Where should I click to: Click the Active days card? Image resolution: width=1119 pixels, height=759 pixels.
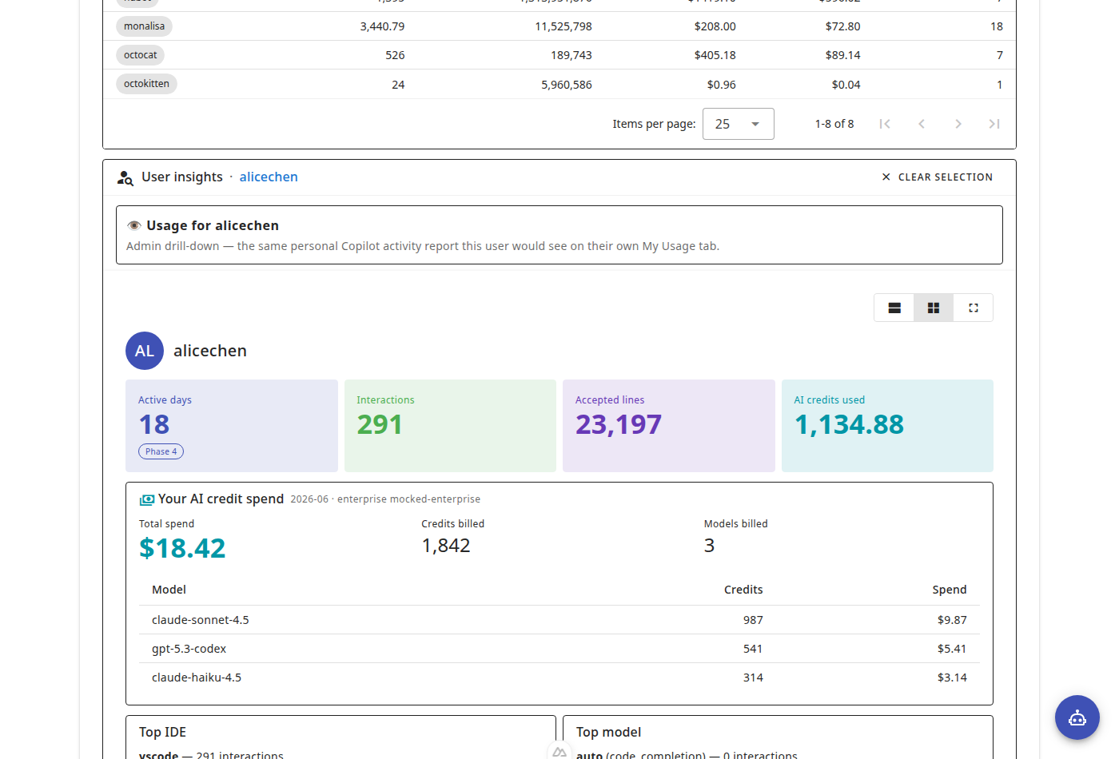[x=232, y=426]
